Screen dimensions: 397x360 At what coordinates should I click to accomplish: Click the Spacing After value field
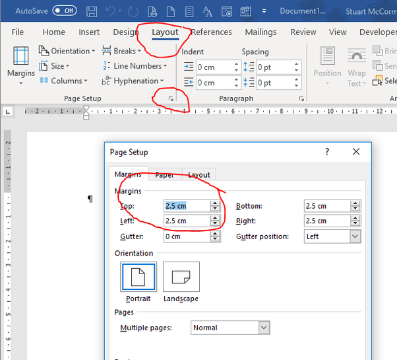tap(275, 83)
